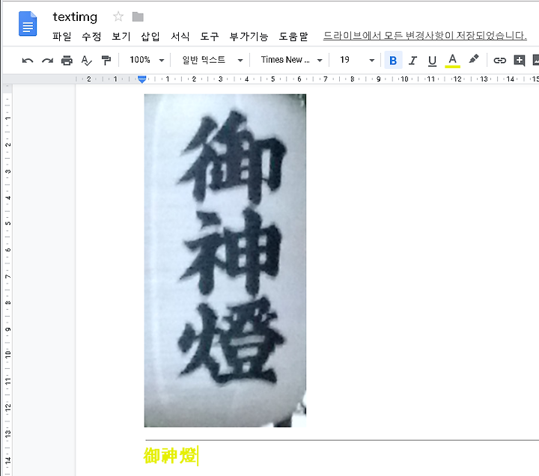Click the undo arrow icon

(28, 61)
